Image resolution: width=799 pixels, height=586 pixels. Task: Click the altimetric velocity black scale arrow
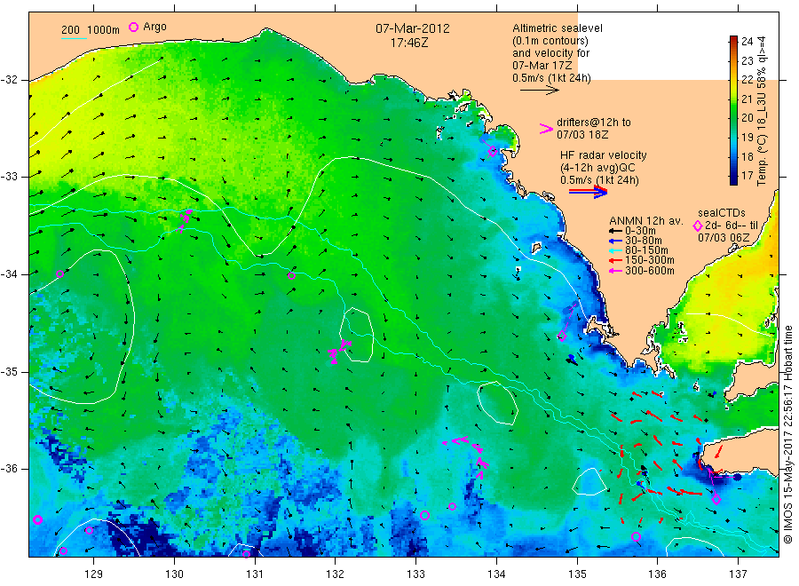[539, 91]
